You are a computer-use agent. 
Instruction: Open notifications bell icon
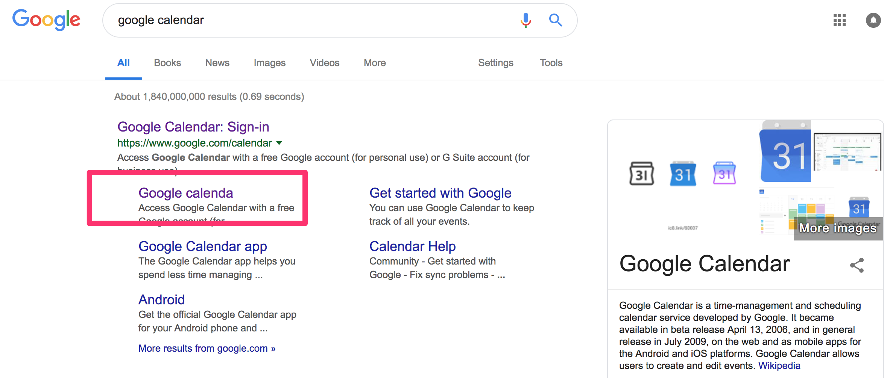[873, 20]
